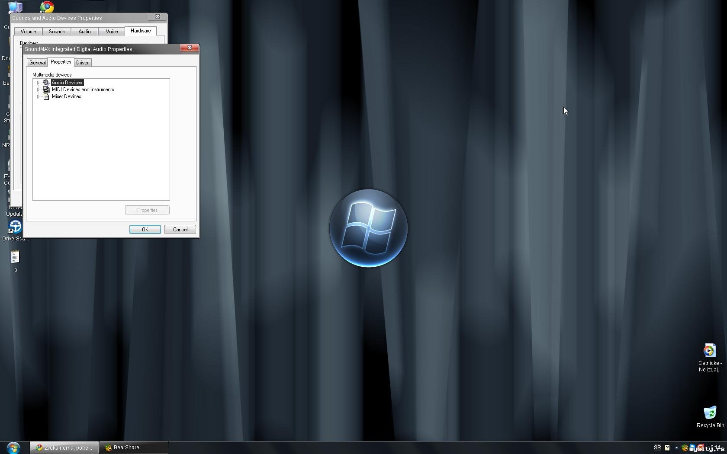
Task: Click Cancel in SoundMAX Properties dialog
Action: pos(180,230)
